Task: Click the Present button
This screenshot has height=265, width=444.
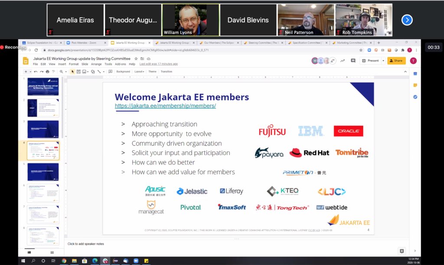Action: 370,61
